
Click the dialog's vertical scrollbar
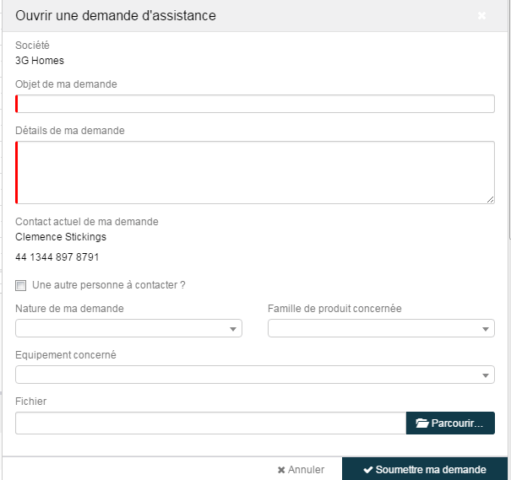tap(509, 119)
